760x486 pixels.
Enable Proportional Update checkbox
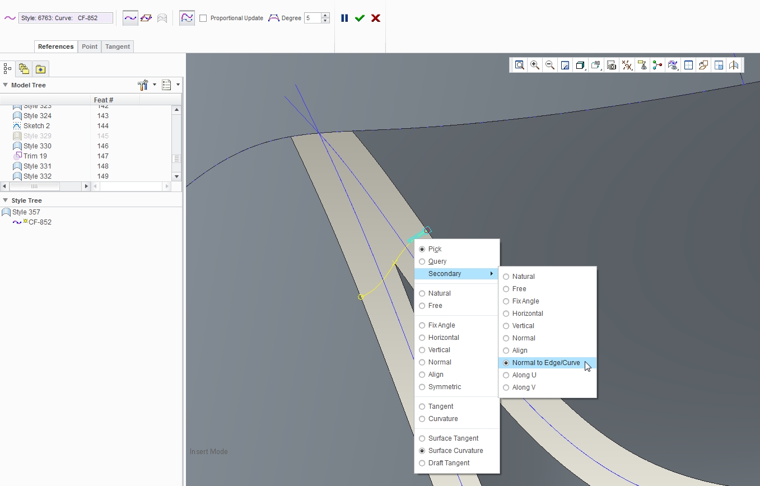(203, 18)
